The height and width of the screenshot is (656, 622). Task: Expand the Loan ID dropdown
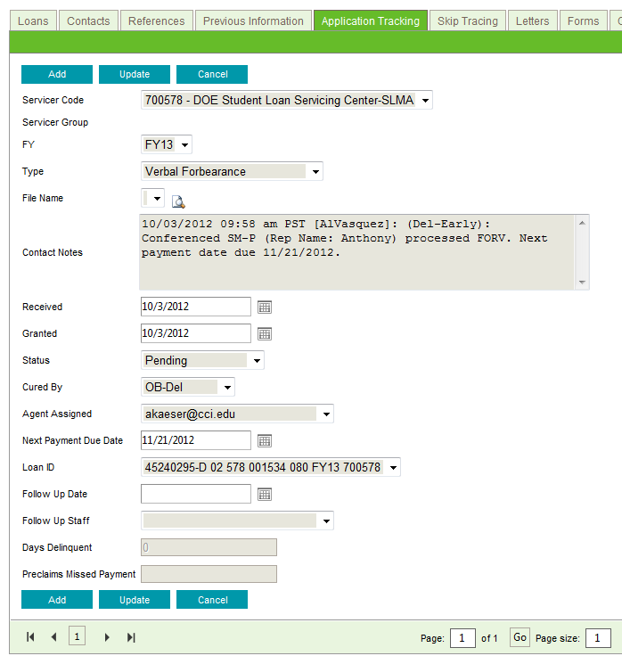(x=393, y=468)
